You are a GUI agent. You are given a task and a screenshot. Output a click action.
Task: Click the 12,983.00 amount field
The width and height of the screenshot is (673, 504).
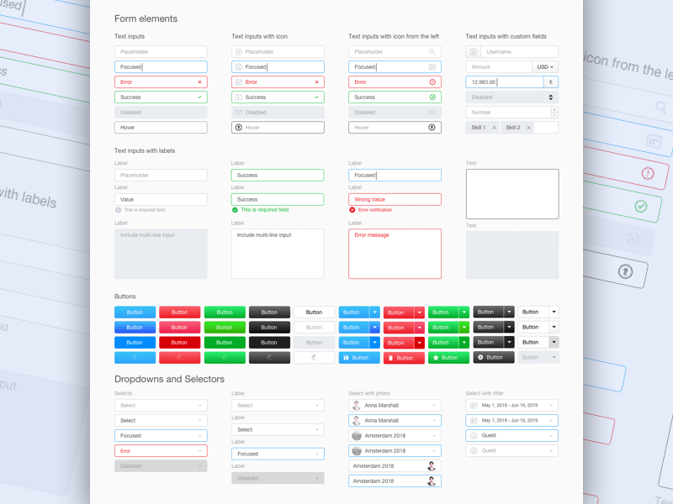click(x=505, y=81)
